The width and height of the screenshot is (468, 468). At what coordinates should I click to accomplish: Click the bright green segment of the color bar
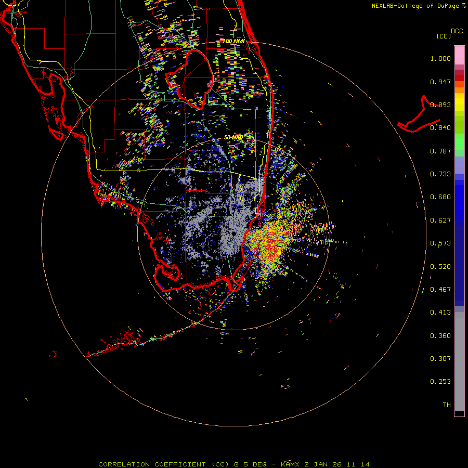pyautogui.click(x=459, y=142)
